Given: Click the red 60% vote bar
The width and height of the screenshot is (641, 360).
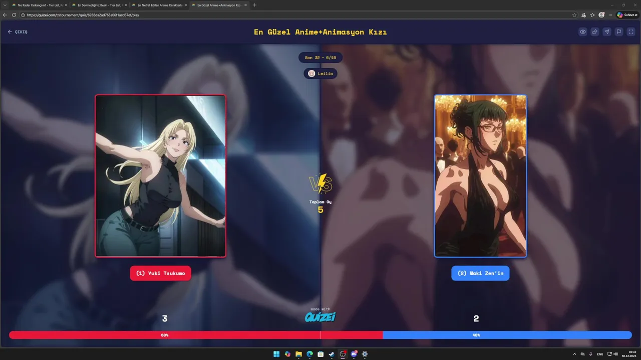Looking at the screenshot, I should point(196,335).
